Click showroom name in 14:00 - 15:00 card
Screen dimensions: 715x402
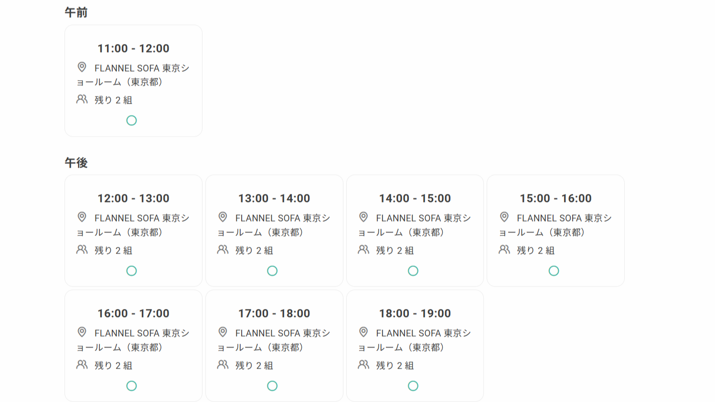[415, 225]
